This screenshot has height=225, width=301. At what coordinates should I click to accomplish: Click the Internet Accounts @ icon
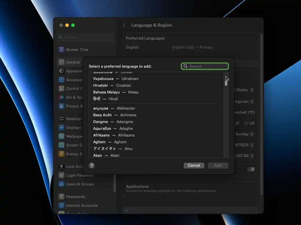(x=61, y=205)
